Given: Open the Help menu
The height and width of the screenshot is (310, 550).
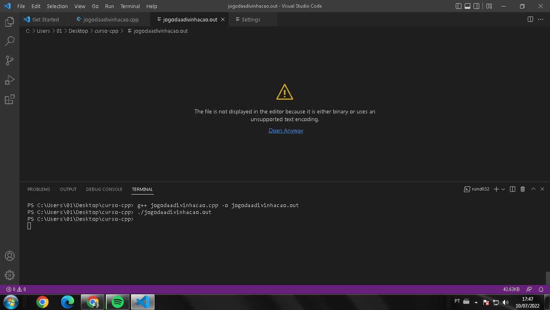Looking at the screenshot, I should pyautogui.click(x=152, y=6).
